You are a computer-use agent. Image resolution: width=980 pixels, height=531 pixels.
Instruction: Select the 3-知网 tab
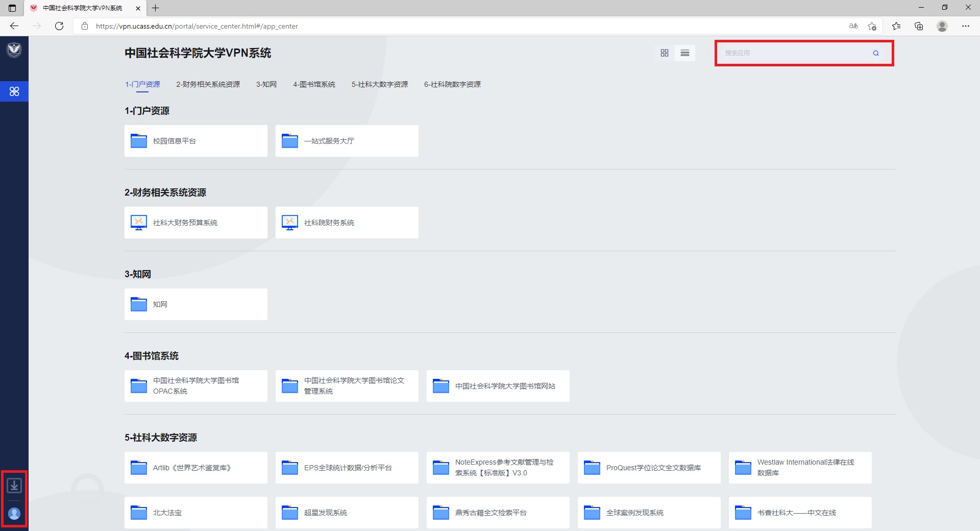[x=266, y=84]
